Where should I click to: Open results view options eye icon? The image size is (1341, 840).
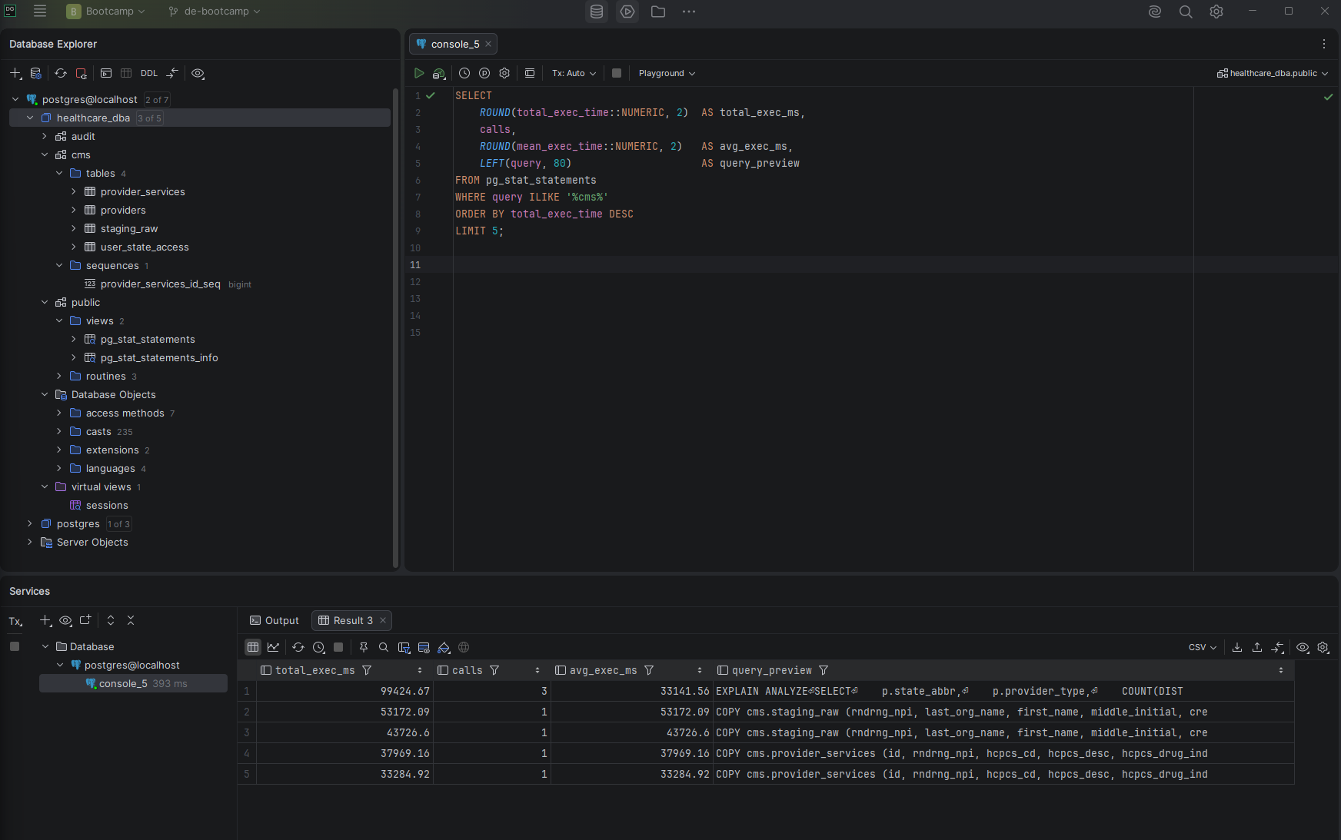[1303, 647]
